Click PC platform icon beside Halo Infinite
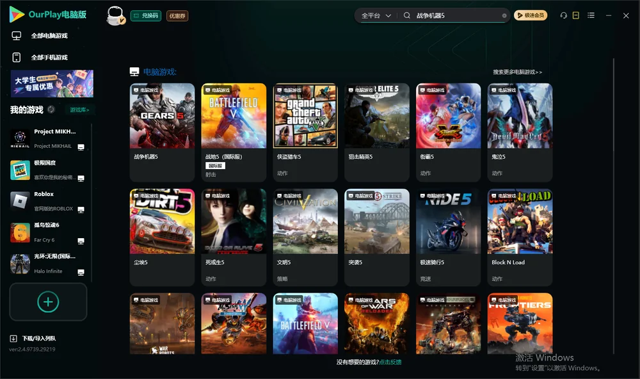 (81, 273)
